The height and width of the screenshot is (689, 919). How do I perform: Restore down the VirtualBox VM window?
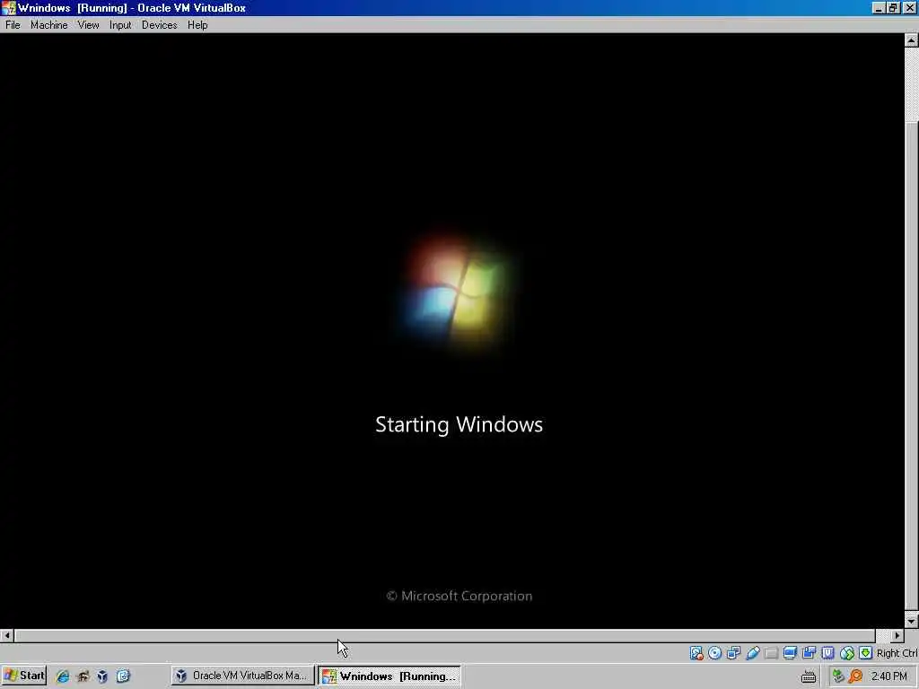point(893,7)
